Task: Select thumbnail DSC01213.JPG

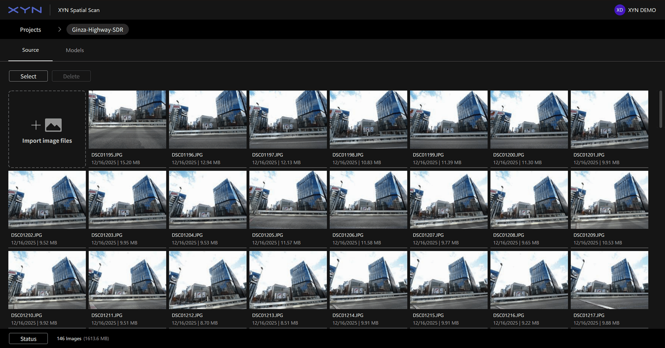Action: coord(288,280)
